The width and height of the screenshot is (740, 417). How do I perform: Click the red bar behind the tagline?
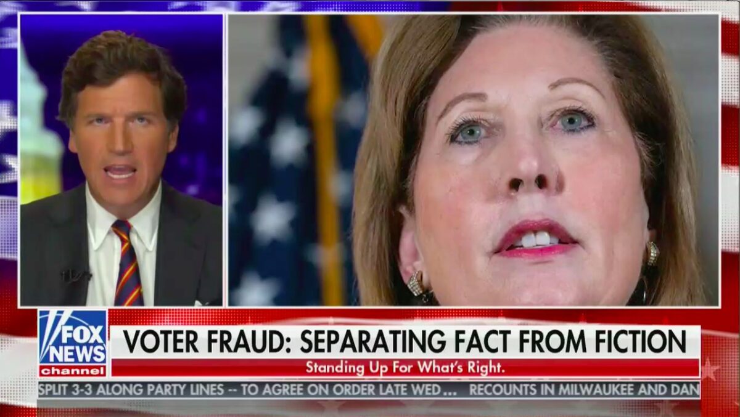coord(405,368)
